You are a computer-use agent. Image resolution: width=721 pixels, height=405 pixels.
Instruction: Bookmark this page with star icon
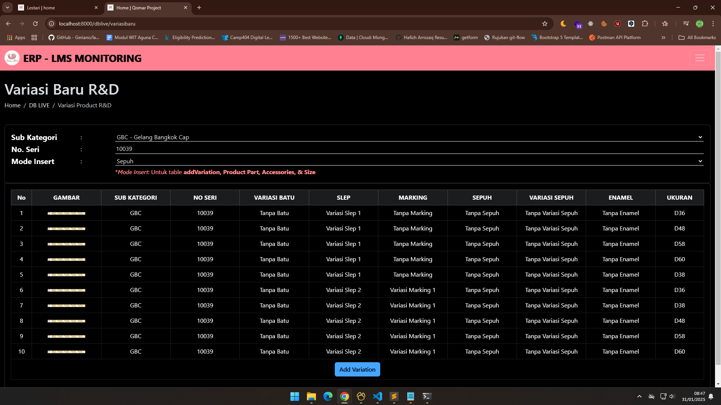(x=544, y=24)
